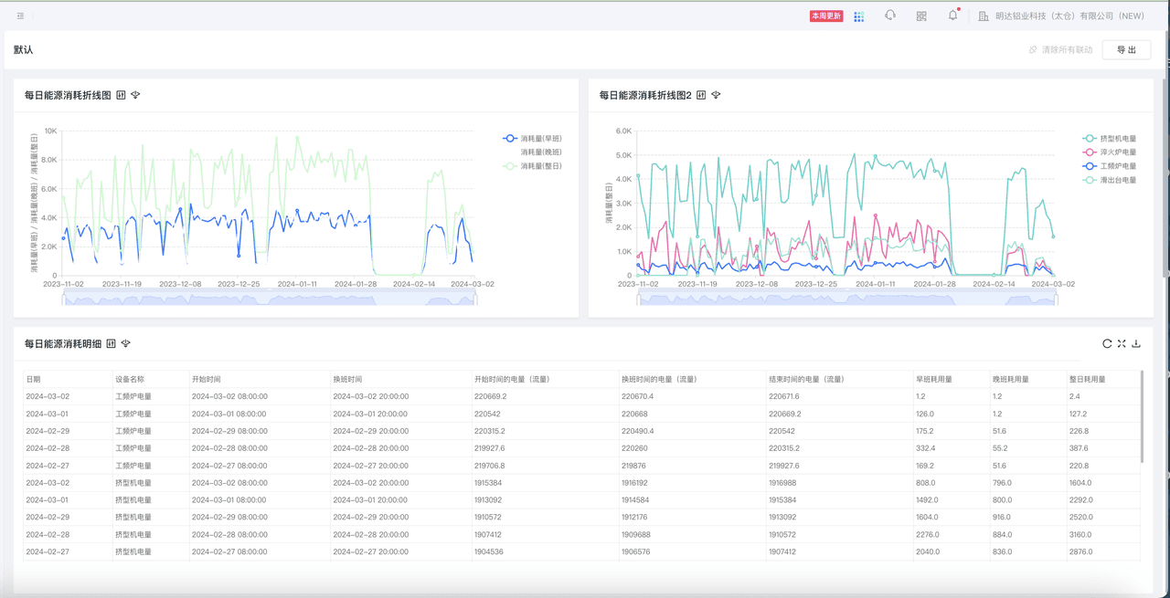Open filter settings icon beside 每日能源消耗折线图2

coord(716,95)
